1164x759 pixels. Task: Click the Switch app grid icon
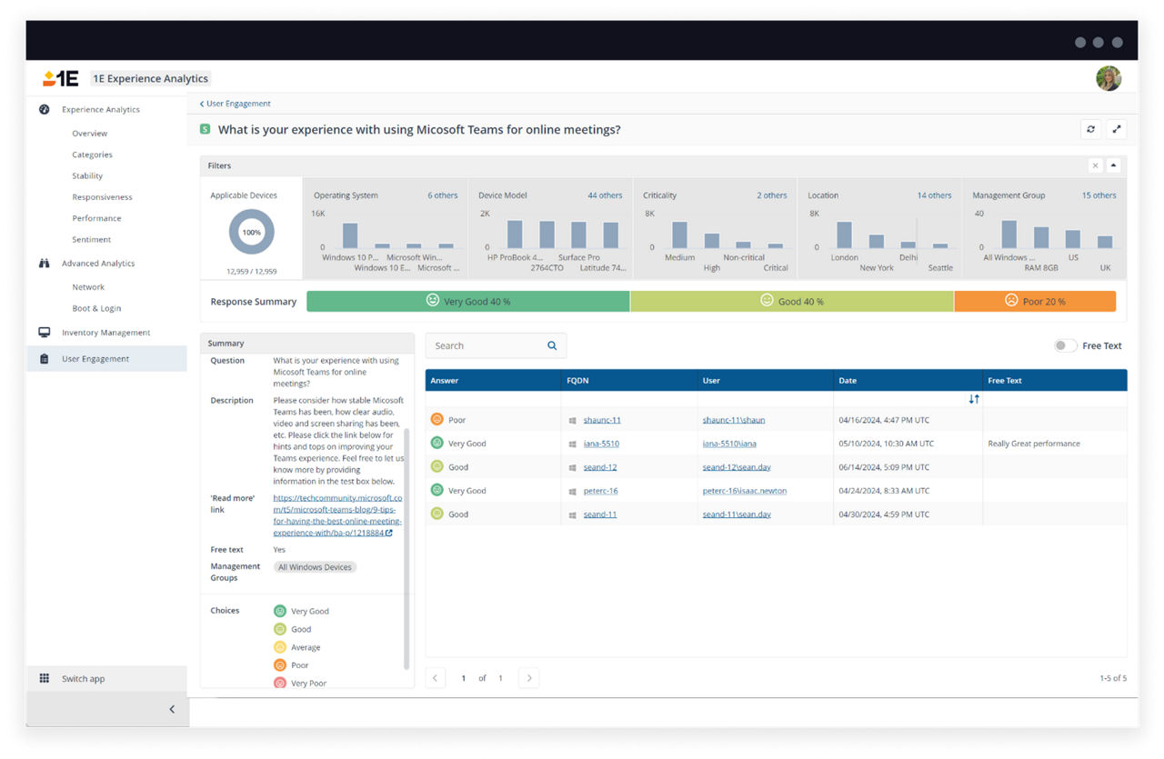click(x=45, y=679)
